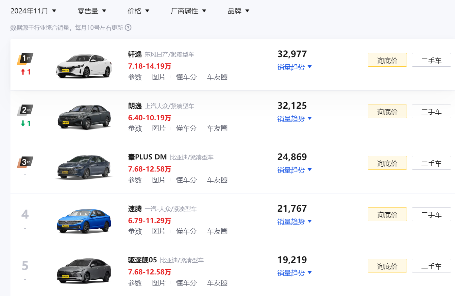The width and height of the screenshot is (455, 296).
Task: Expand the 零售量 filter dropdown
Action: pos(92,11)
